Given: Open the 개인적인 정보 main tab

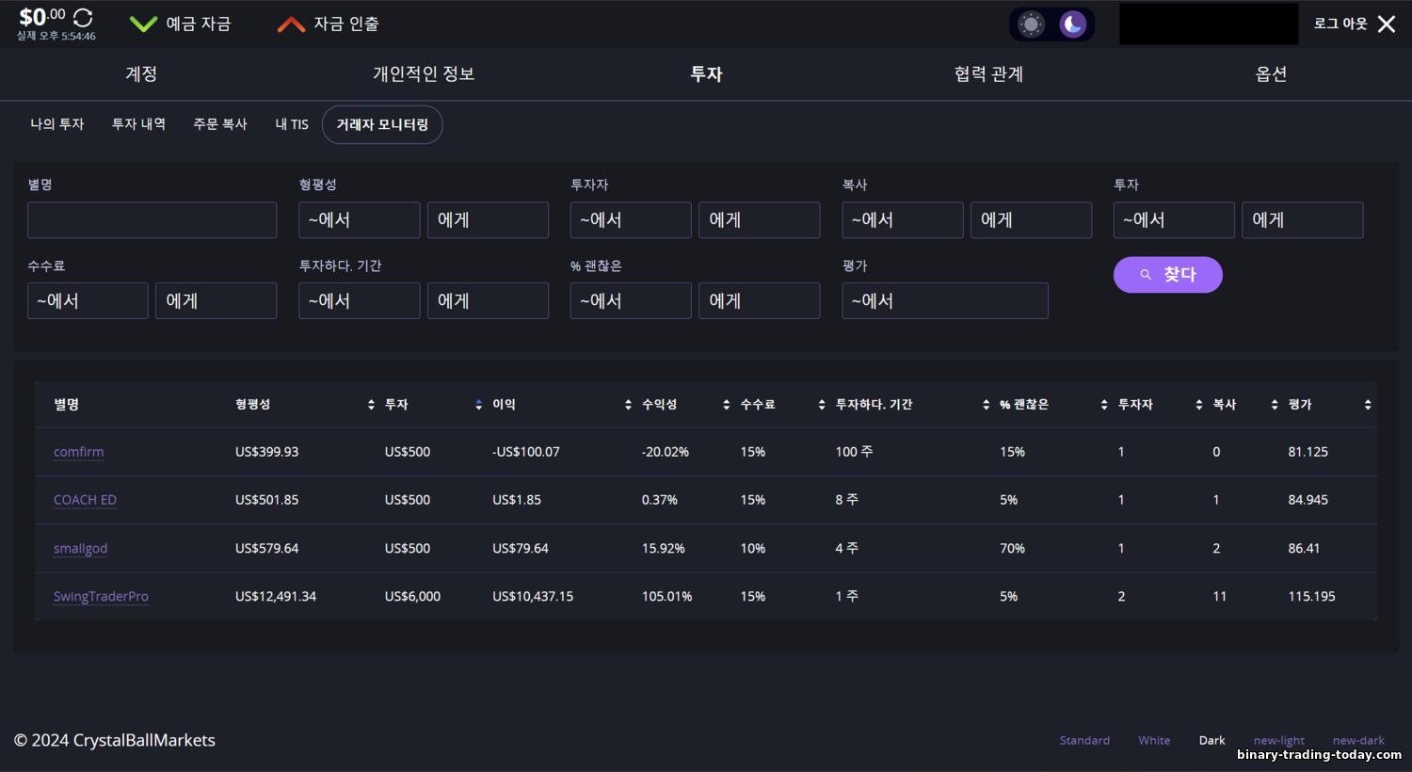Looking at the screenshot, I should [424, 74].
